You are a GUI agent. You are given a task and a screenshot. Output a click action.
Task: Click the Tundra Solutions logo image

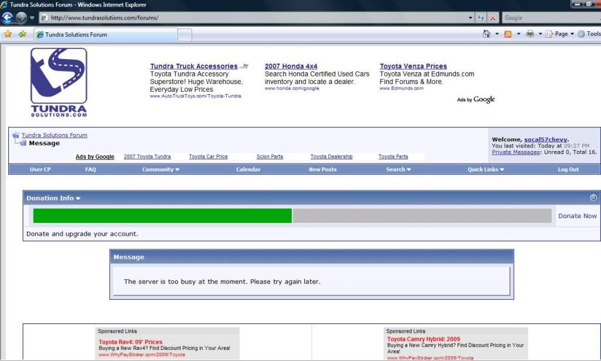point(59,82)
